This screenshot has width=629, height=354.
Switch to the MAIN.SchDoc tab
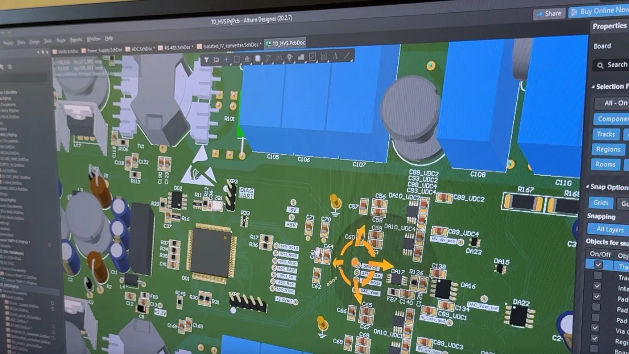coord(65,51)
